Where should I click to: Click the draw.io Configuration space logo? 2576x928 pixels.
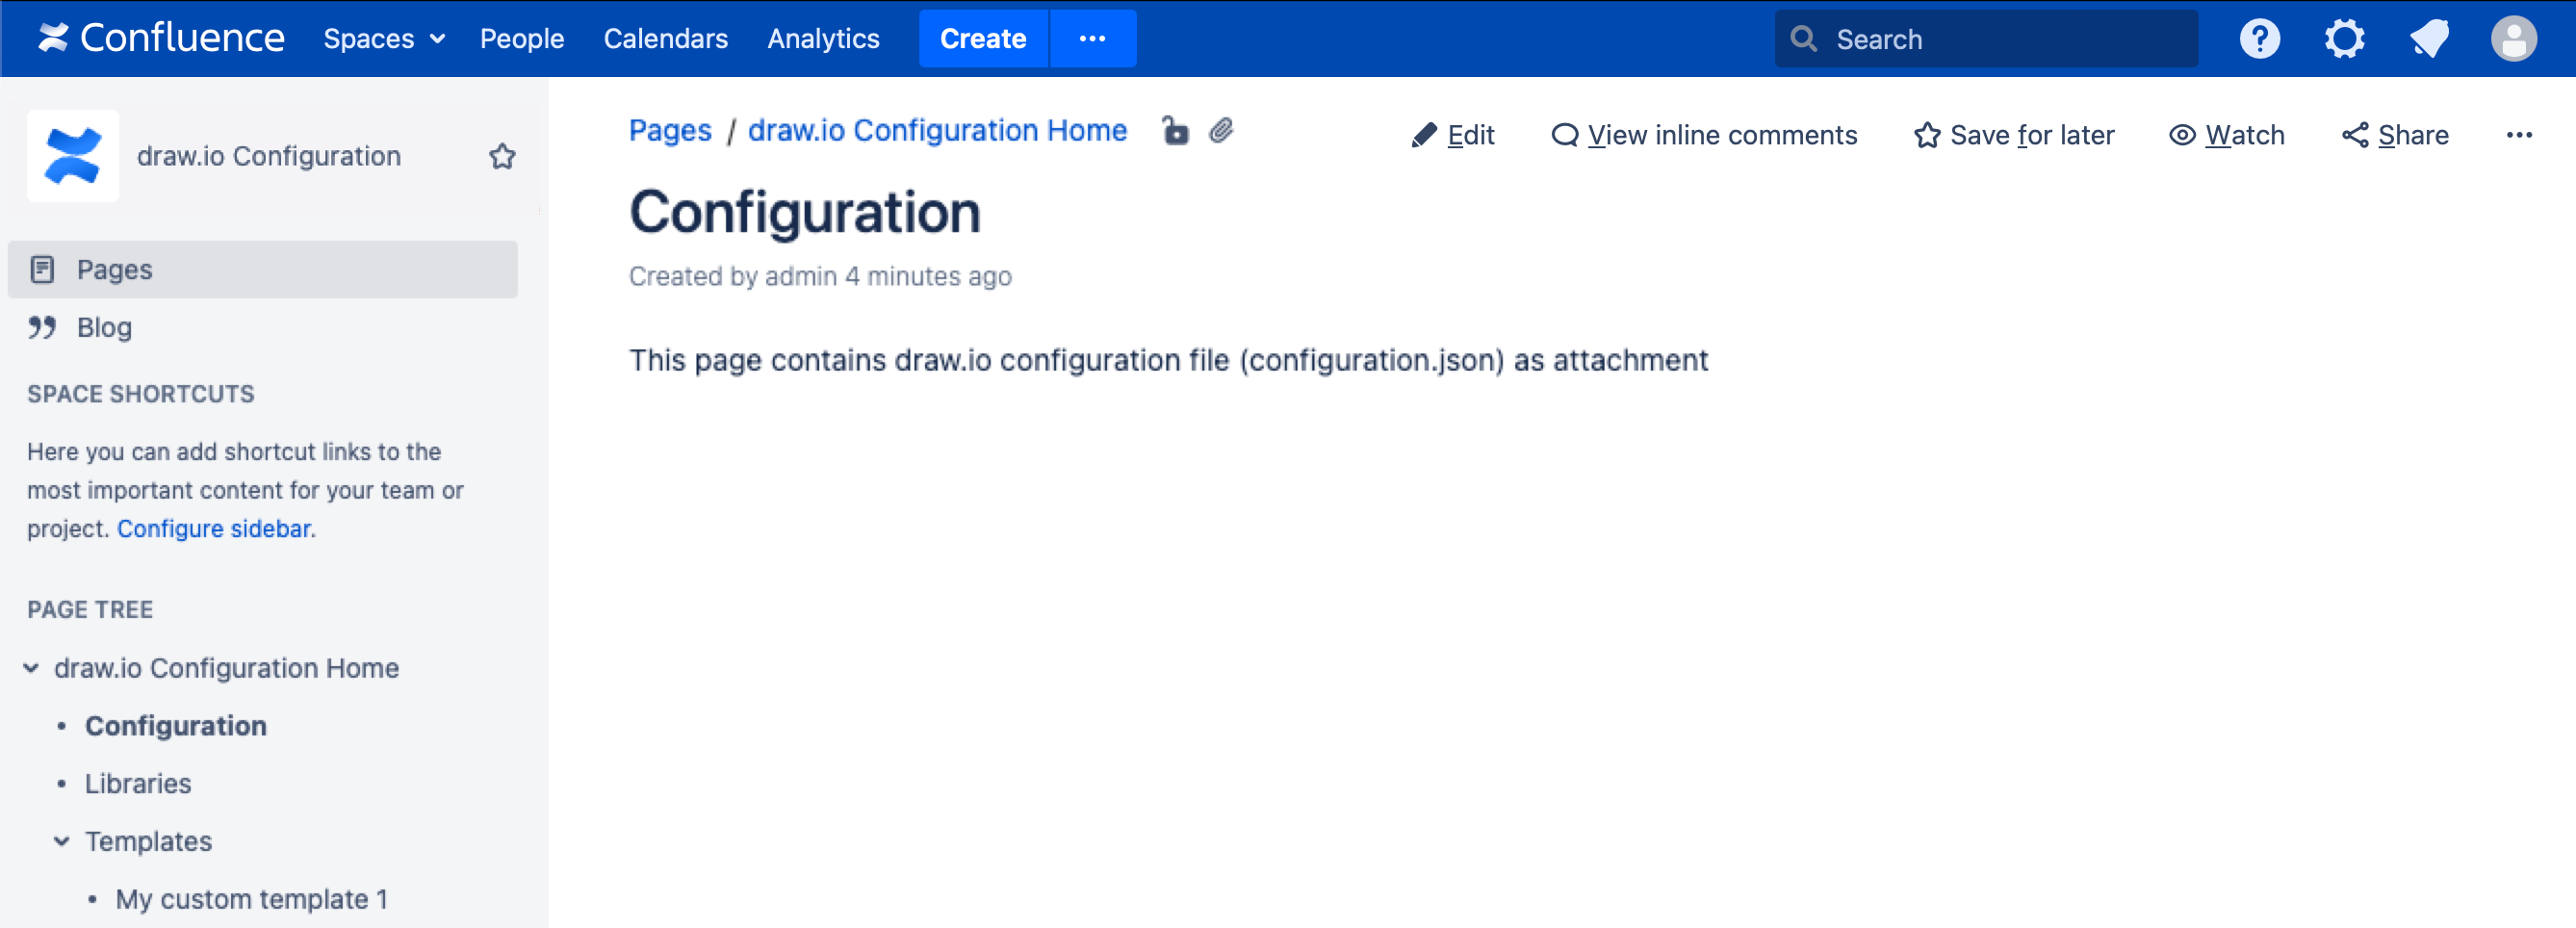point(72,155)
